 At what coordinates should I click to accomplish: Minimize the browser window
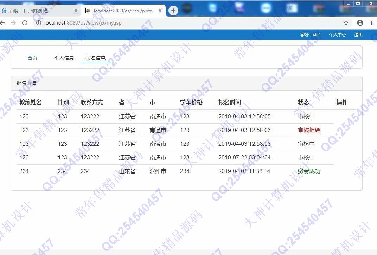tap(348, 4)
